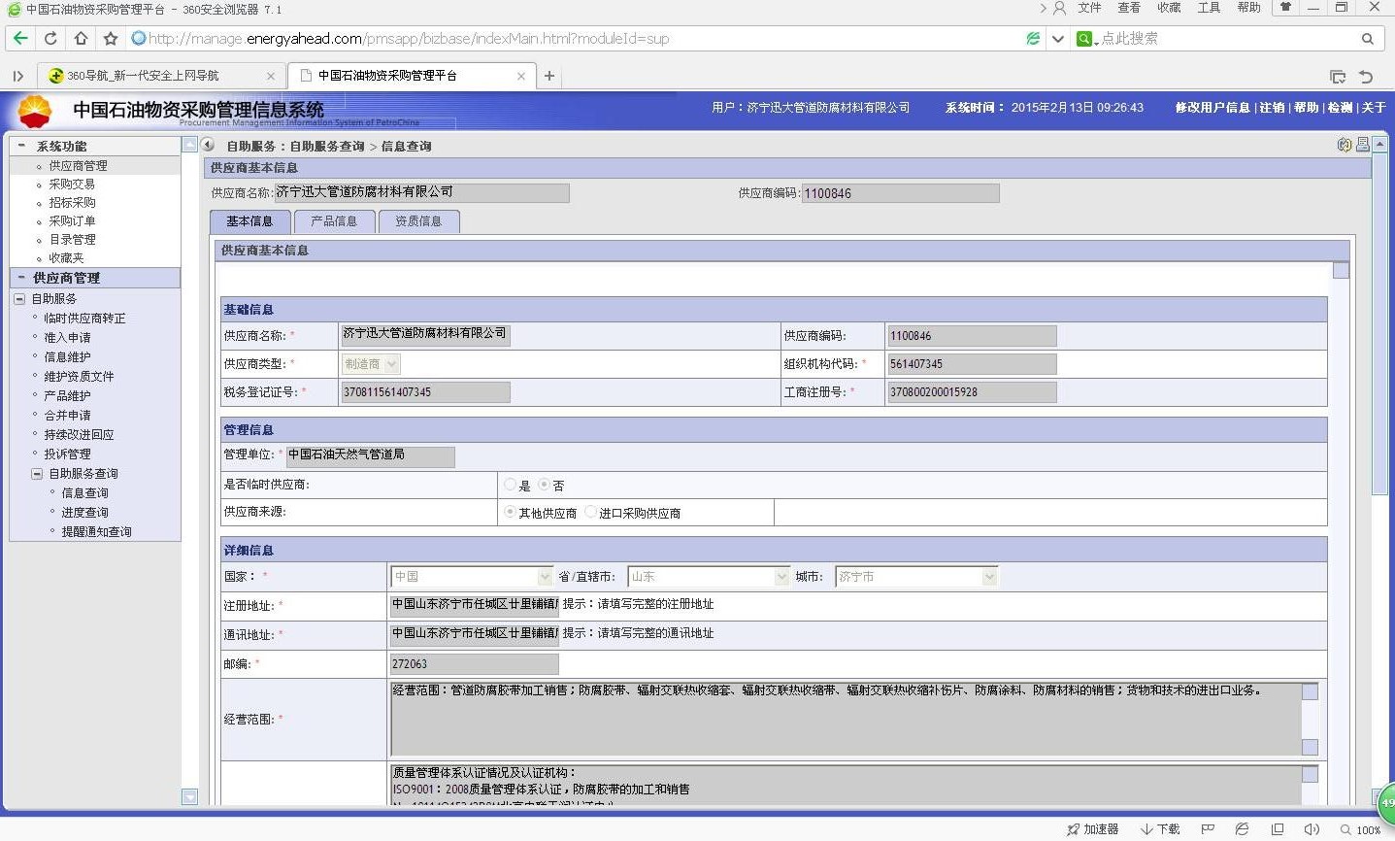Click the main content vertical scrollbar thumb
Image resolution: width=1395 pixels, height=841 pixels.
click(1380, 324)
